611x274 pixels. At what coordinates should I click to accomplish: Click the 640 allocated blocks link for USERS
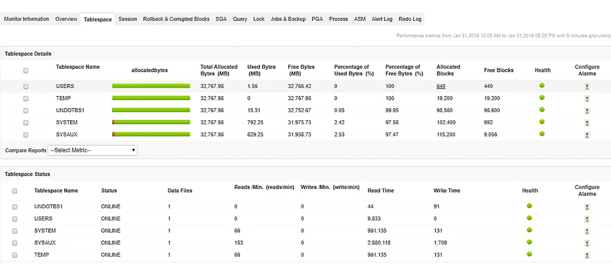[x=441, y=86]
